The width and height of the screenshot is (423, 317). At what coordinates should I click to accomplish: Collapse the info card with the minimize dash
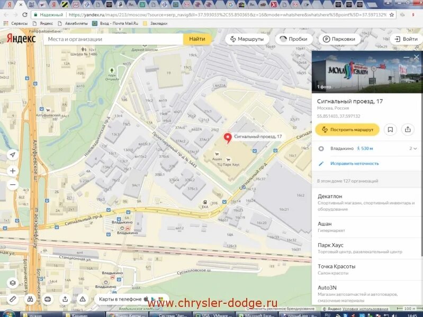[406, 57]
